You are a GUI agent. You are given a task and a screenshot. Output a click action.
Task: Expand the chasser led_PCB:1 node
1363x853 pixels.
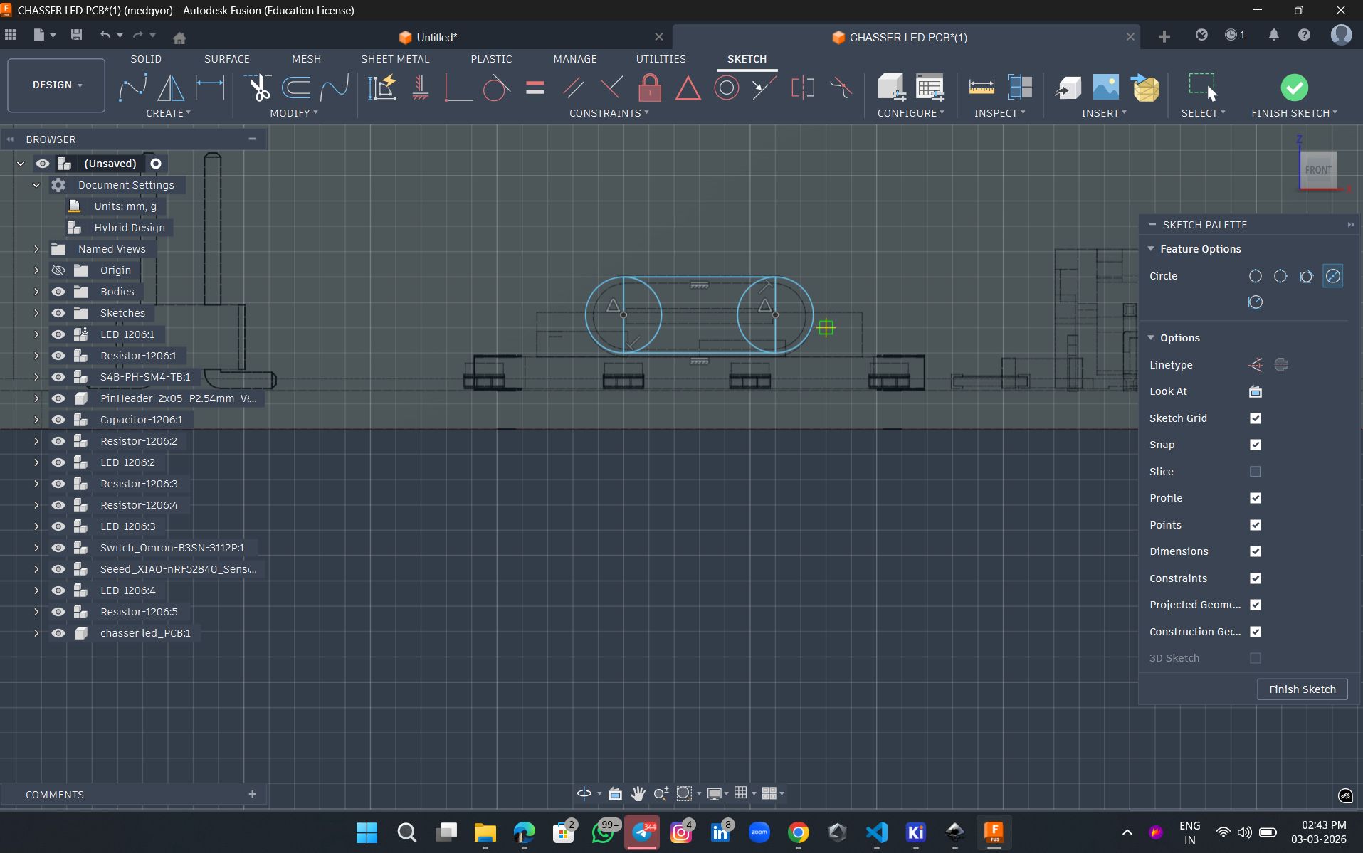pyautogui.click(x=36, y=633)
